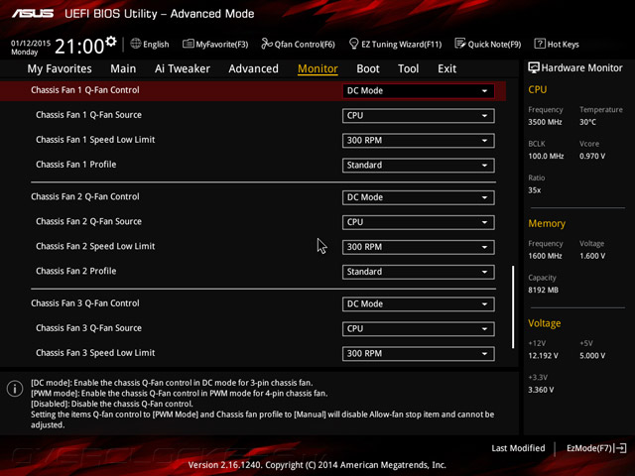Click the EZ Tuning Wizard lightbulb icon

click(353, 44)
